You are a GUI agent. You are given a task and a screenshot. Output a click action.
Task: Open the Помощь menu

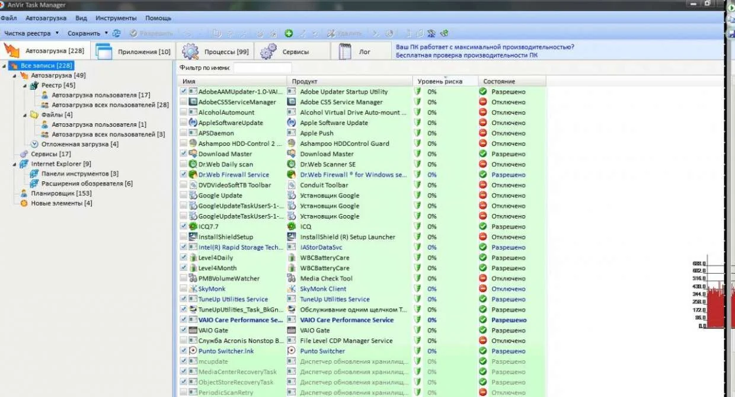tap(158, 18)
